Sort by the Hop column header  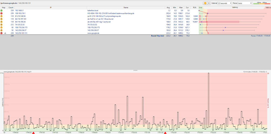(4, 8)
